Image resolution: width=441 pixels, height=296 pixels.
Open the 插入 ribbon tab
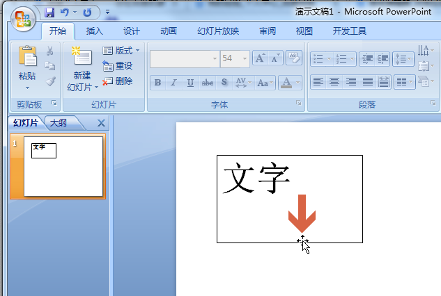click(x=95, y=31)
